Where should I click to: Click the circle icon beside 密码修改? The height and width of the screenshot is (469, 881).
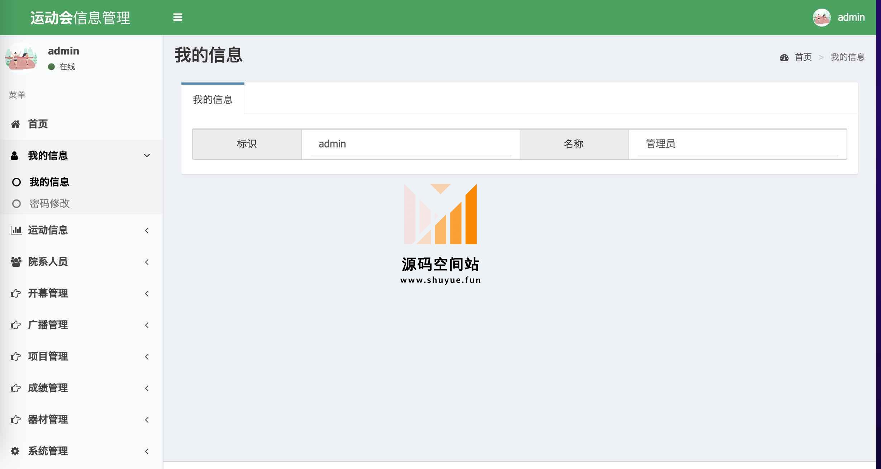pos(16,204)
